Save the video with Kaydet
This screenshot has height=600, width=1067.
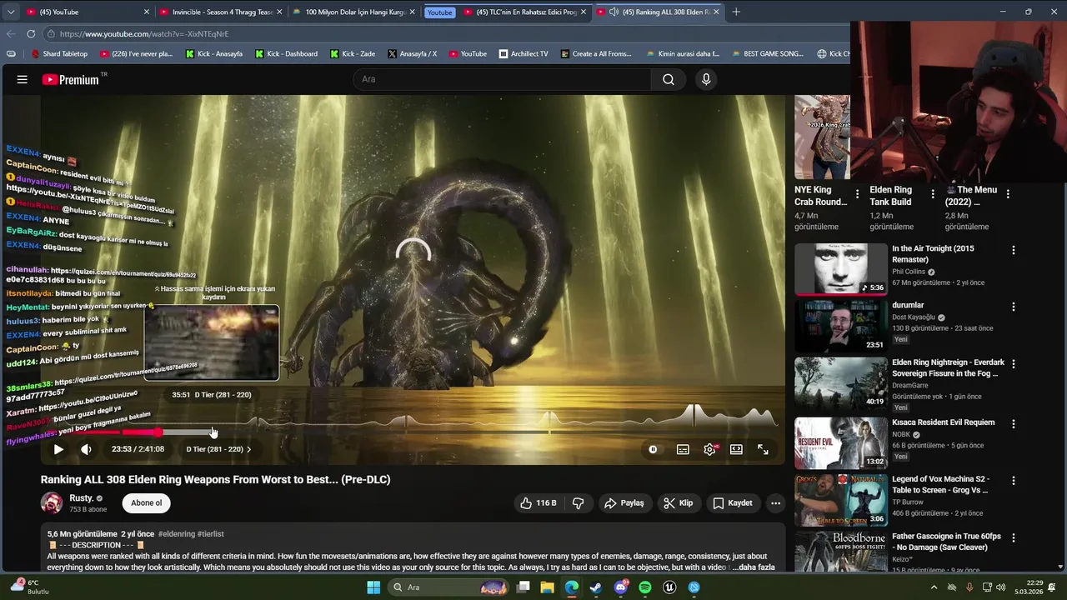733,502
